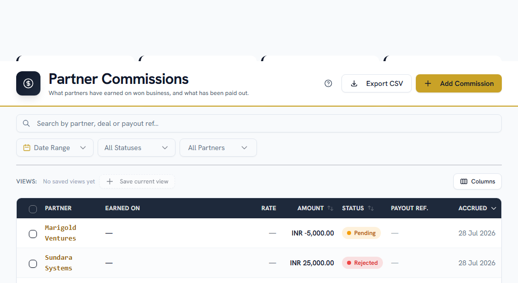Click the calendar icon in Date Range

(x=27, y=148)
